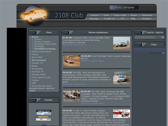
Task: Read full 29.04.09 Киевская Весна report
Action: (92, 61)
